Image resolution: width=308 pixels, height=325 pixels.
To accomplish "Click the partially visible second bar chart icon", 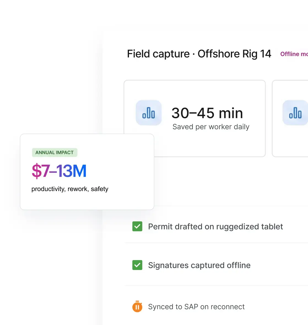I will (295, 113).
